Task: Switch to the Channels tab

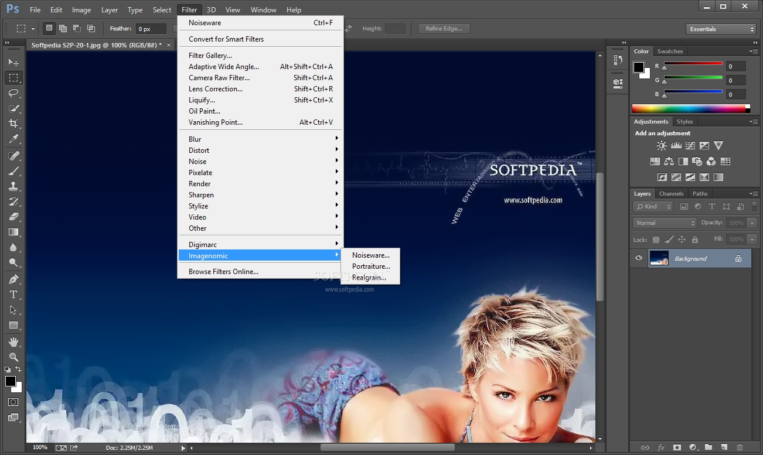Action: [671, 194]
